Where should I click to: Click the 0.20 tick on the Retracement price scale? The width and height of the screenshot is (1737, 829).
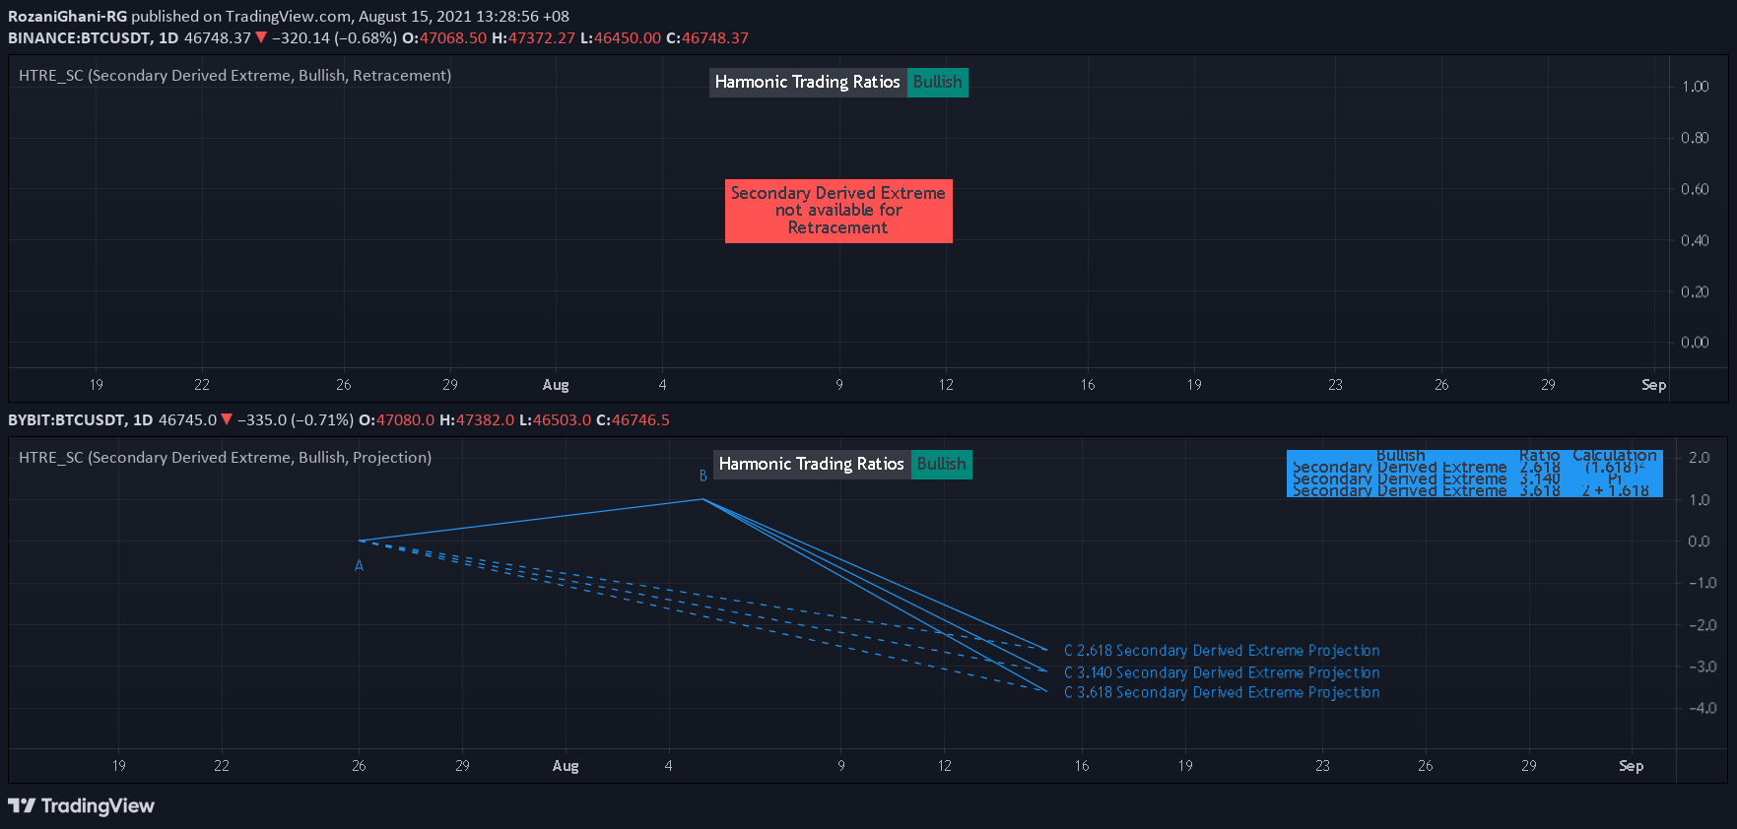point(1696,291)
